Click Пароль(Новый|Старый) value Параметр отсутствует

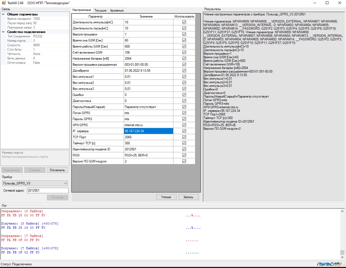148,107
